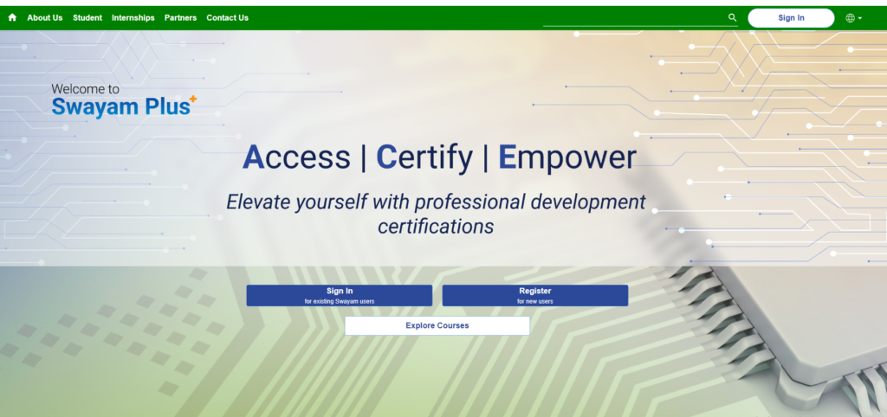
Task: Open the globe language selector
Action: pos(853,18)
